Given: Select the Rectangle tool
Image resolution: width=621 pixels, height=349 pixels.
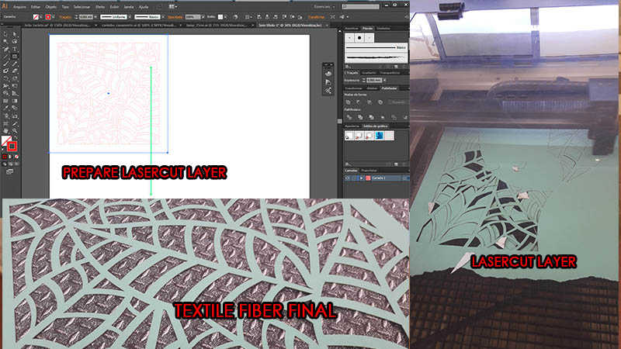Looking at the screenshot, I should click(15, 57).
